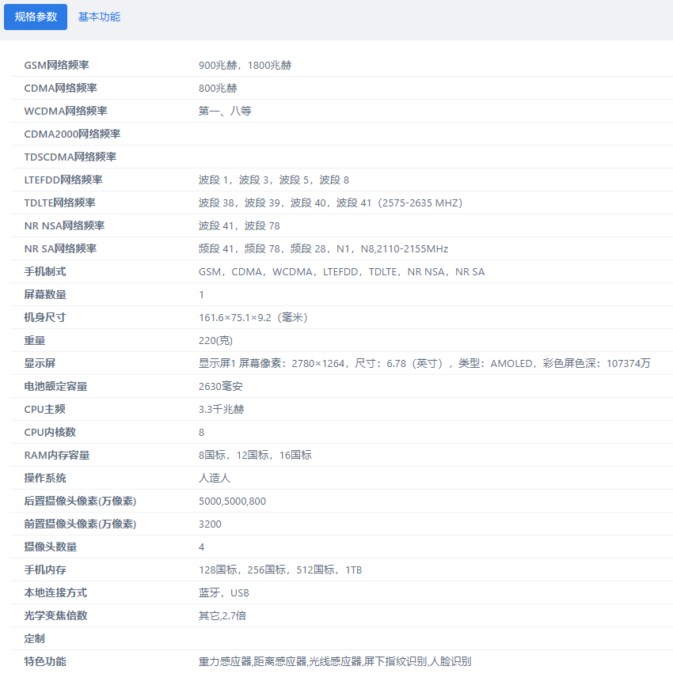The image size is (673, 685).
Task: Click the 手机内存 label
Action: click(x=45, y=570)
